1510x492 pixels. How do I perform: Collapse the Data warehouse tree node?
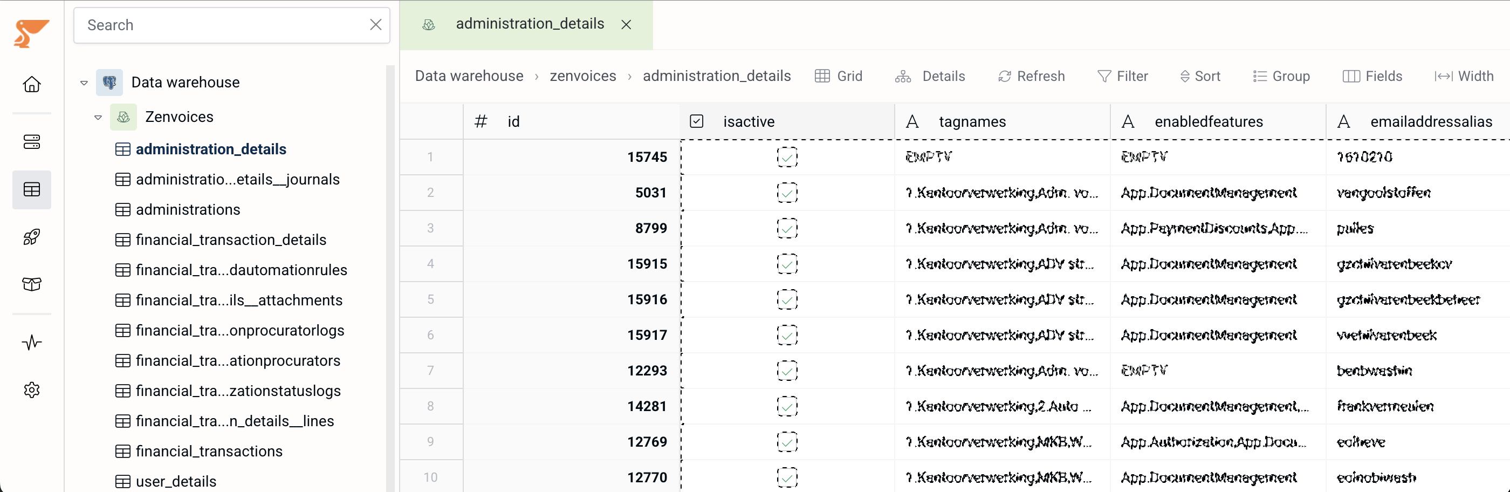(84, 83)
